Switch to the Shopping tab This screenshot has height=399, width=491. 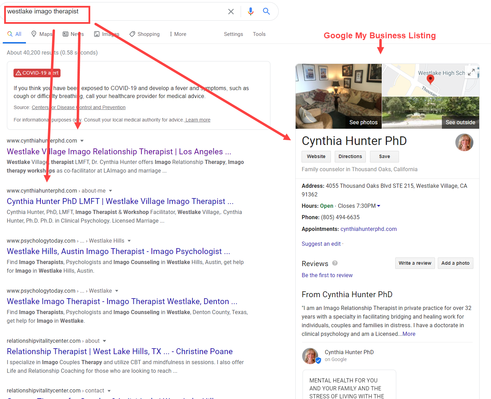145,34
